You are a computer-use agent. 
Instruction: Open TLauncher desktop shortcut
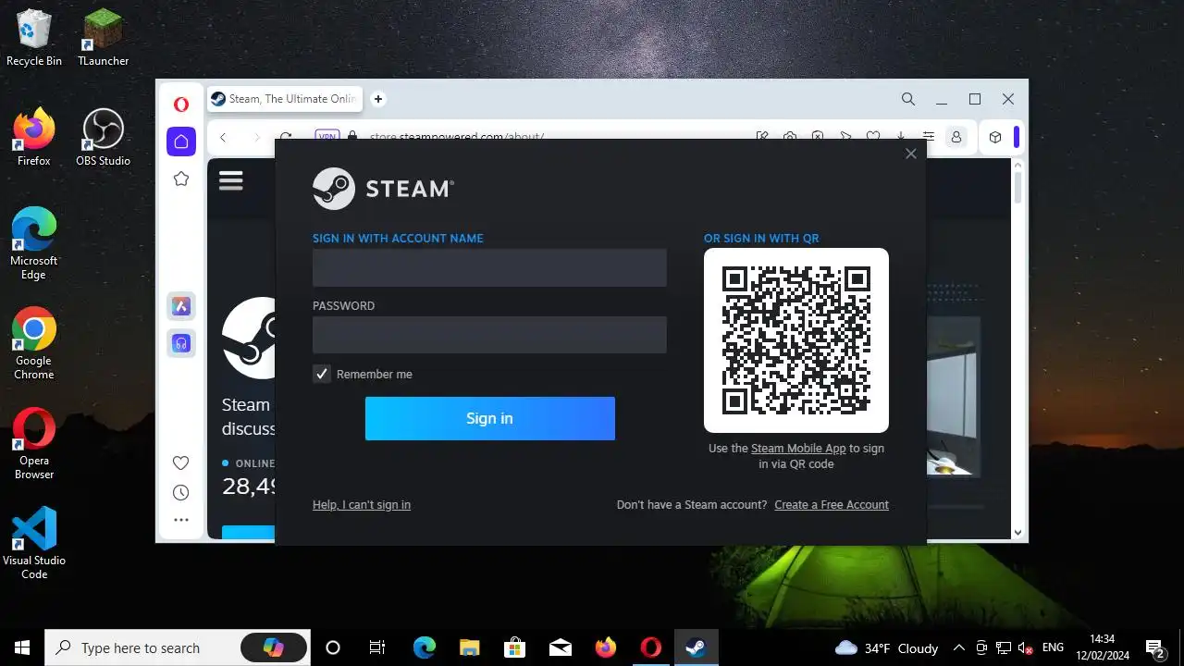click(x=104, y=38)
